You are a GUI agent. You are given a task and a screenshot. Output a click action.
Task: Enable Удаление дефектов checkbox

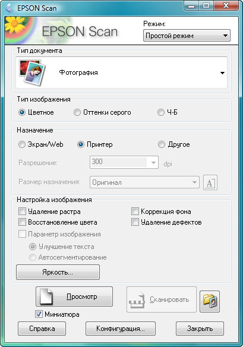coord(135,222)
